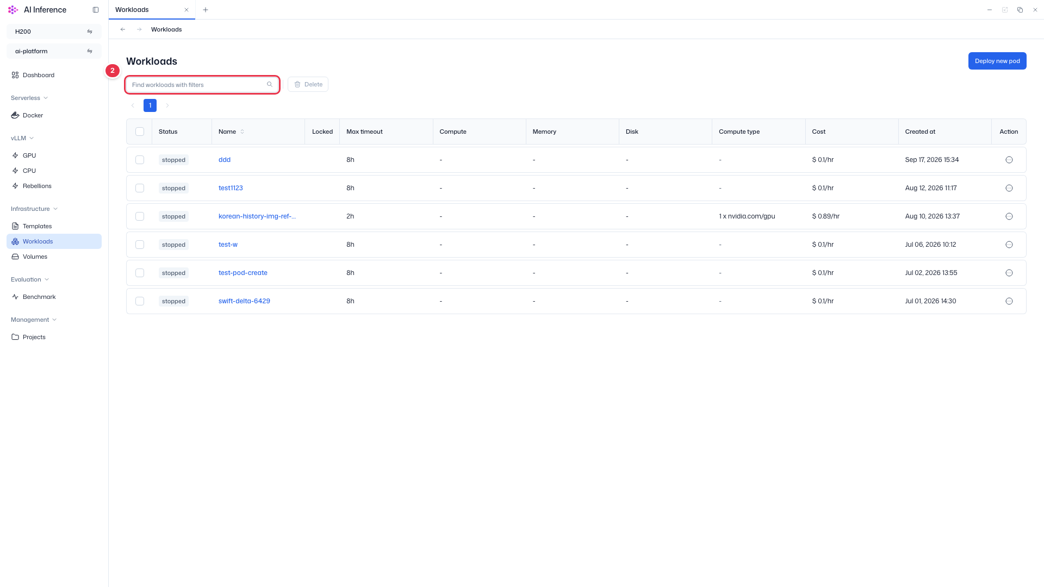Click Deploy new pod button
Screen dimensions: 1044x587
[x=997, y=61]
